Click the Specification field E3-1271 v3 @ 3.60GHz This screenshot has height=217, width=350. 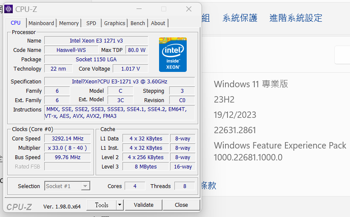(120, 82)
